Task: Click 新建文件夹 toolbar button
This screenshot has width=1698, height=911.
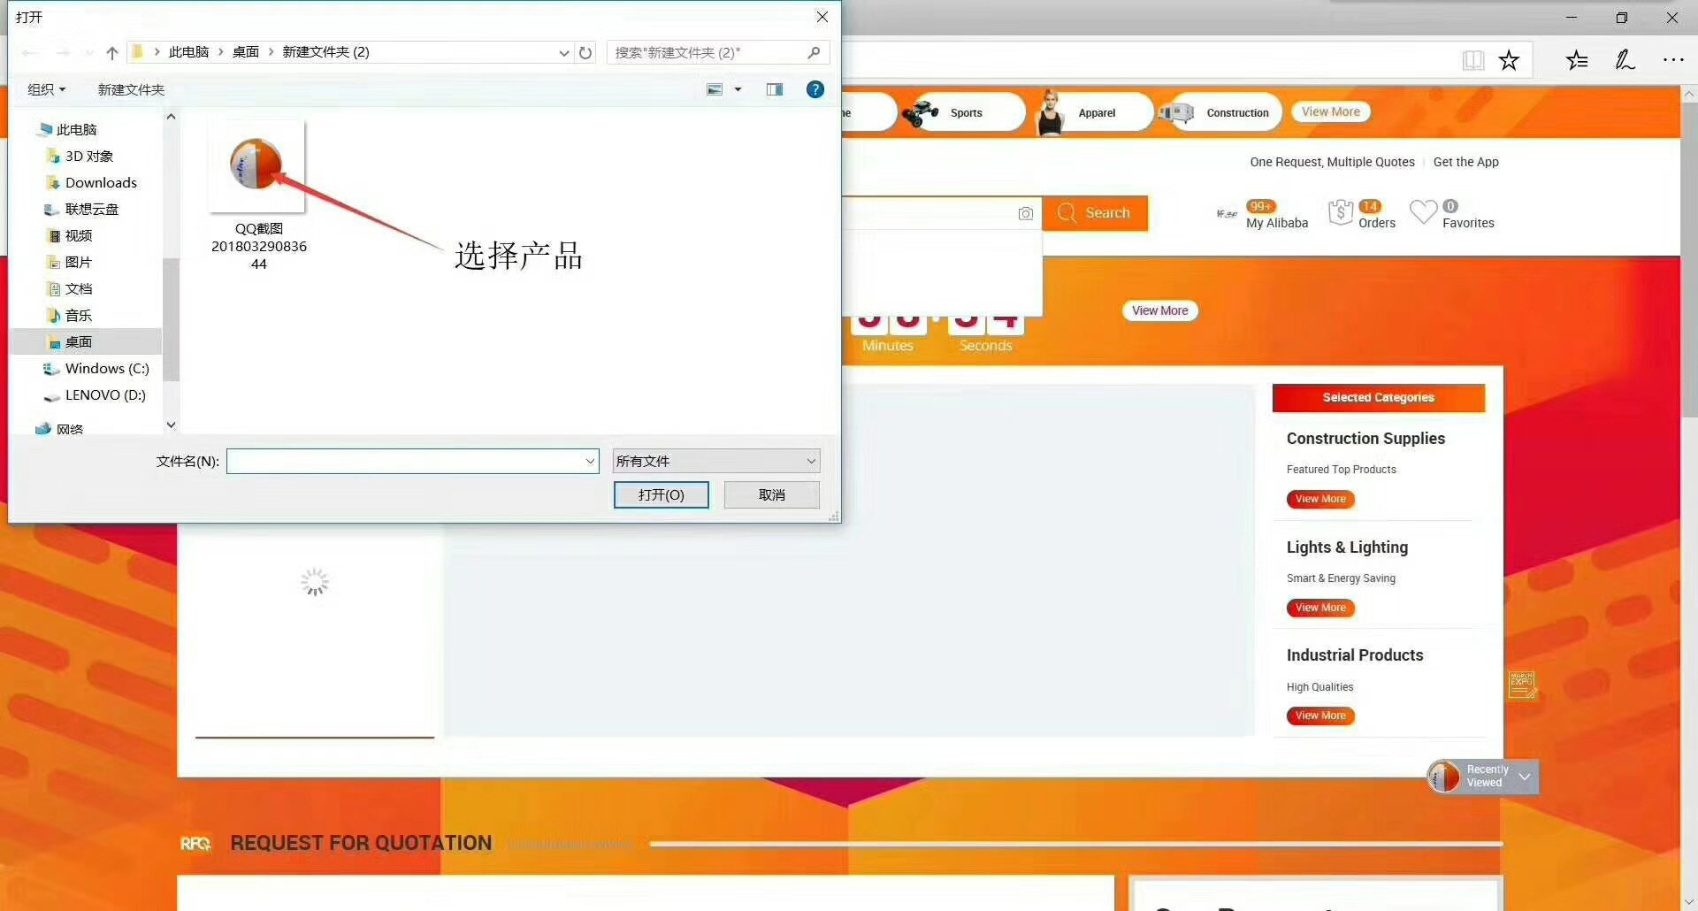Action: (x=131, y=89)
